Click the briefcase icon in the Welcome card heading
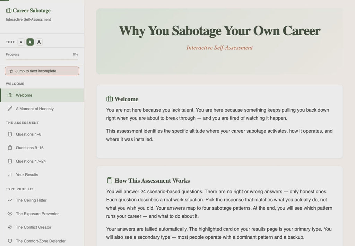This screenshot has width=355, height=246. coord(110,99)
